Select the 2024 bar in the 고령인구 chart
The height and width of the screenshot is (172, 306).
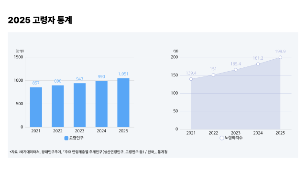pos(101,104)
